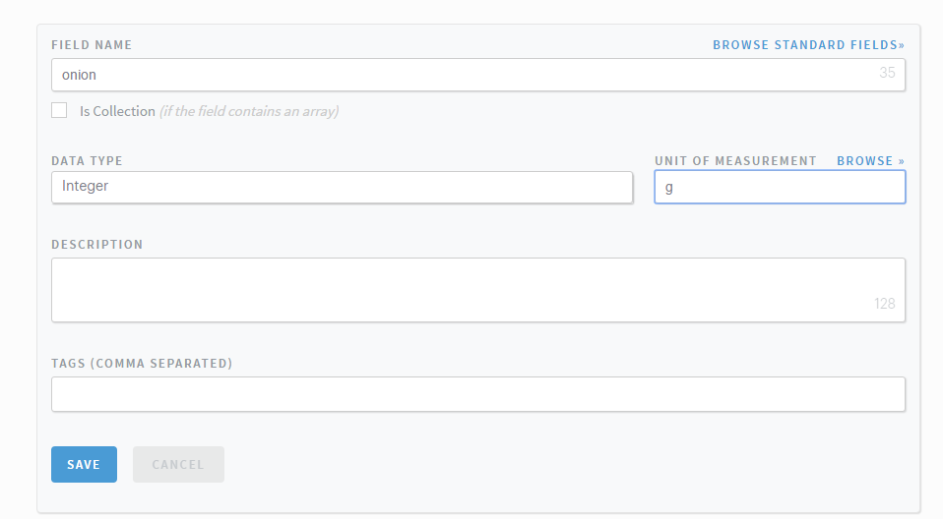
Task: Click the hint text about field containing array
Action: pyautogui.click(x=249, y=111)
